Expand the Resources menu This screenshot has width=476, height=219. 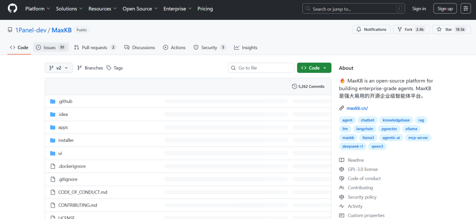tap(103, 9)
